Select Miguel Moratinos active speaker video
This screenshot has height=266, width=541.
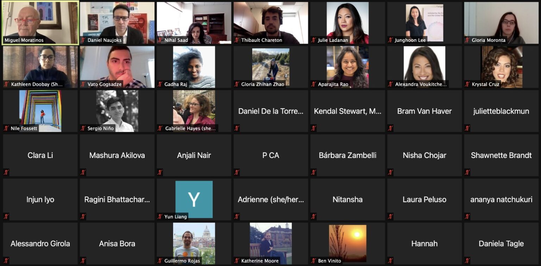[x=40, y=23]
